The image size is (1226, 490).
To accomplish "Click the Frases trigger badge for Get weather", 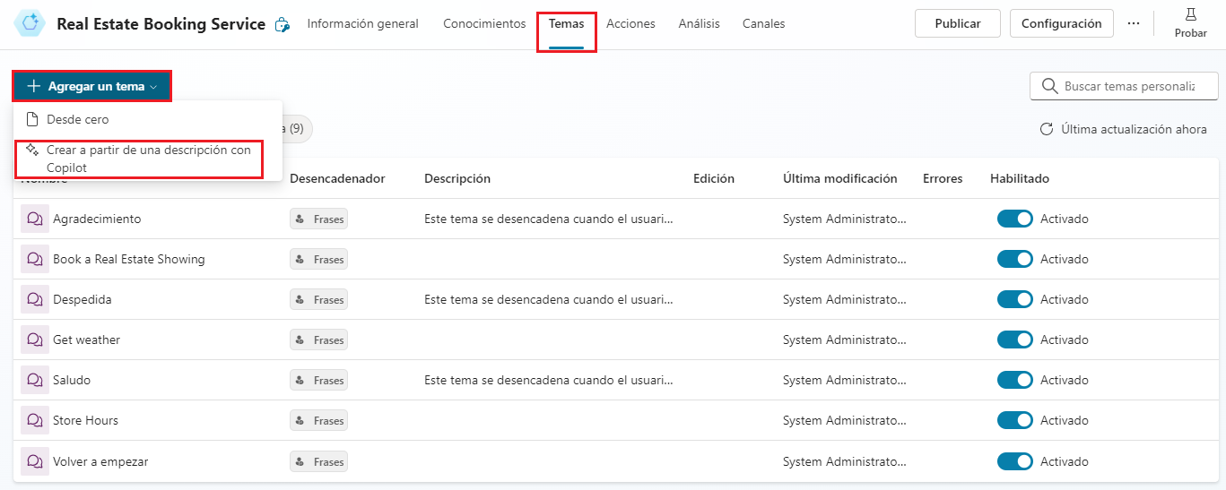I will (x=318, y=340).
